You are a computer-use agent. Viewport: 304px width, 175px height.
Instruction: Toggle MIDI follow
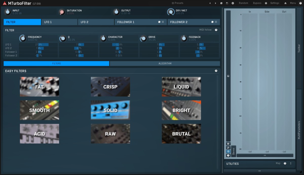205,30
